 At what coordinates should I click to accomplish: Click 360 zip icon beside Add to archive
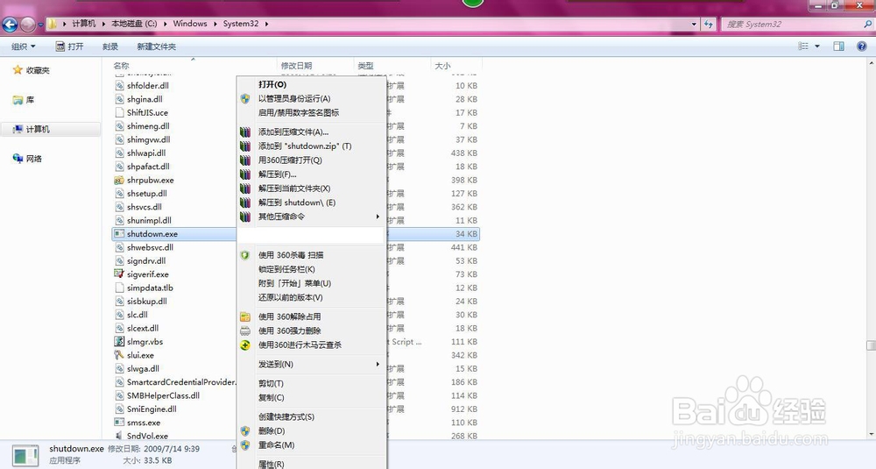[x=245, y=131]
